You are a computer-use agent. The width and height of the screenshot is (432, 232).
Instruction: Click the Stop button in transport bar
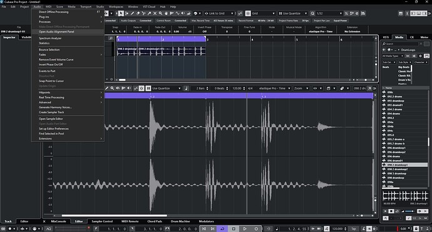click(234, 229)
